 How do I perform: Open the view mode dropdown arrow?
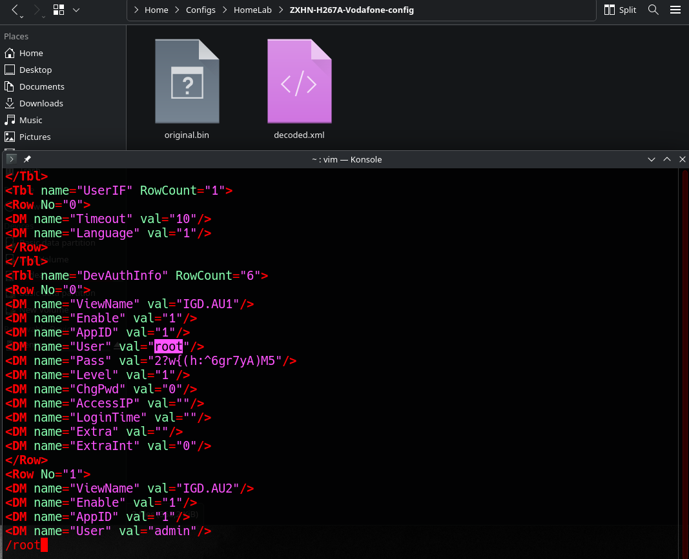tap(76, 10)
